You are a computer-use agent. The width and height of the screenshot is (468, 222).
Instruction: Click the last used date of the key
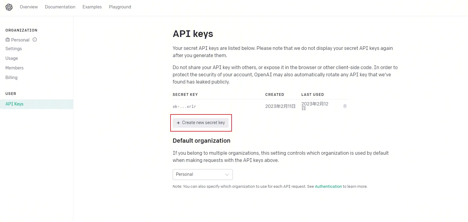315,106
